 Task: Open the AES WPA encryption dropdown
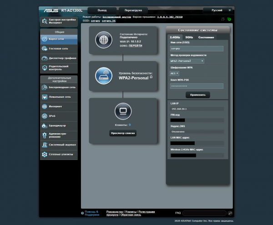175,73
